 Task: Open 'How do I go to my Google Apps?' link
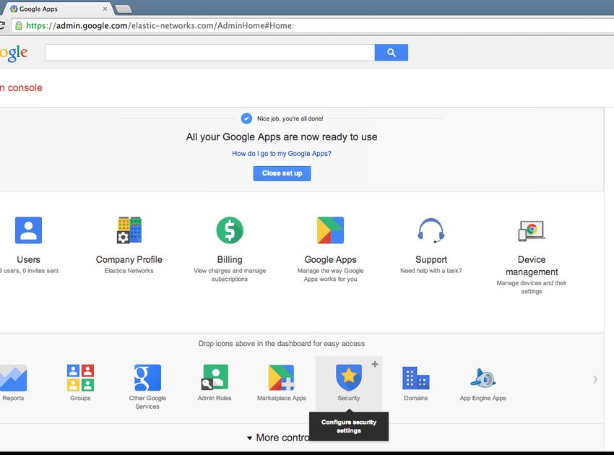282,154
